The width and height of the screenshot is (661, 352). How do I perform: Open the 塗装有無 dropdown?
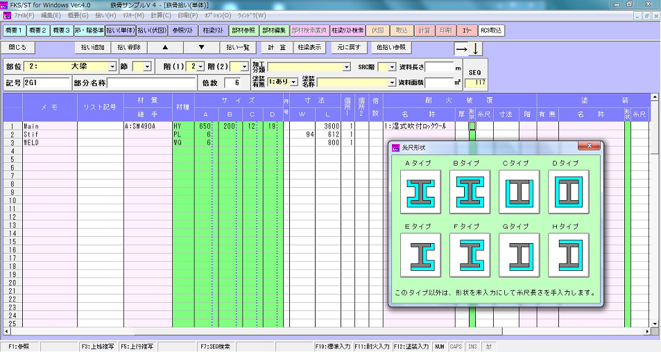click(294, 82)
